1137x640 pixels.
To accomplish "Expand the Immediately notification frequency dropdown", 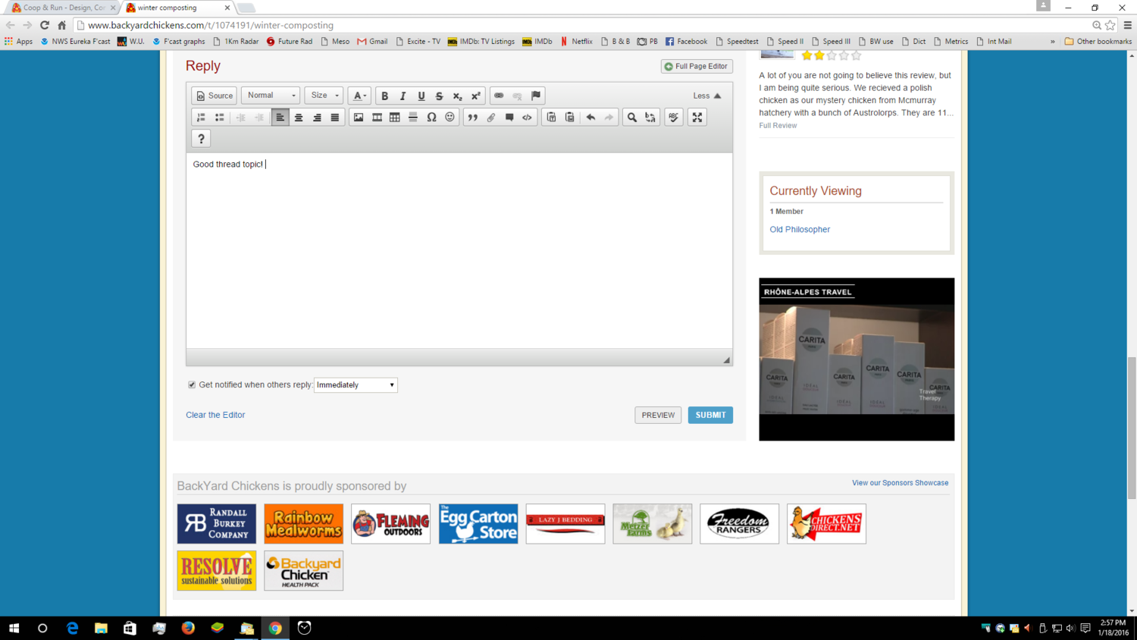I will click(x=356, y=385).
